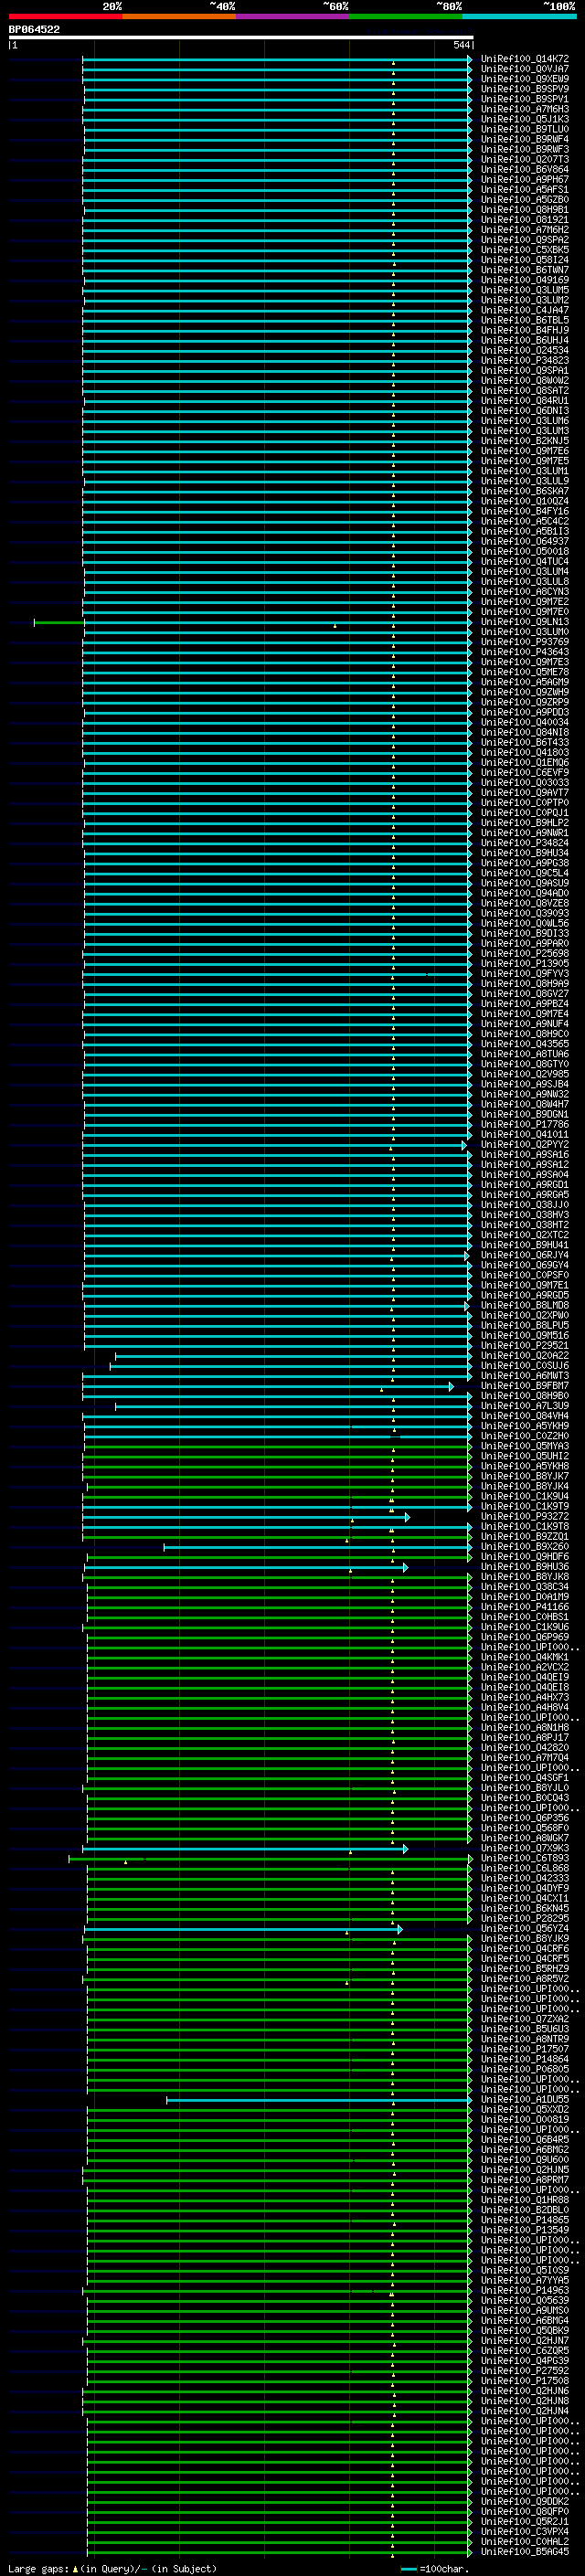Image resolution: width=585 pixels, height=2576 pixels.
Task: Choose hit UniRef100_Q5MYA3
Action: coord(525,1446)
